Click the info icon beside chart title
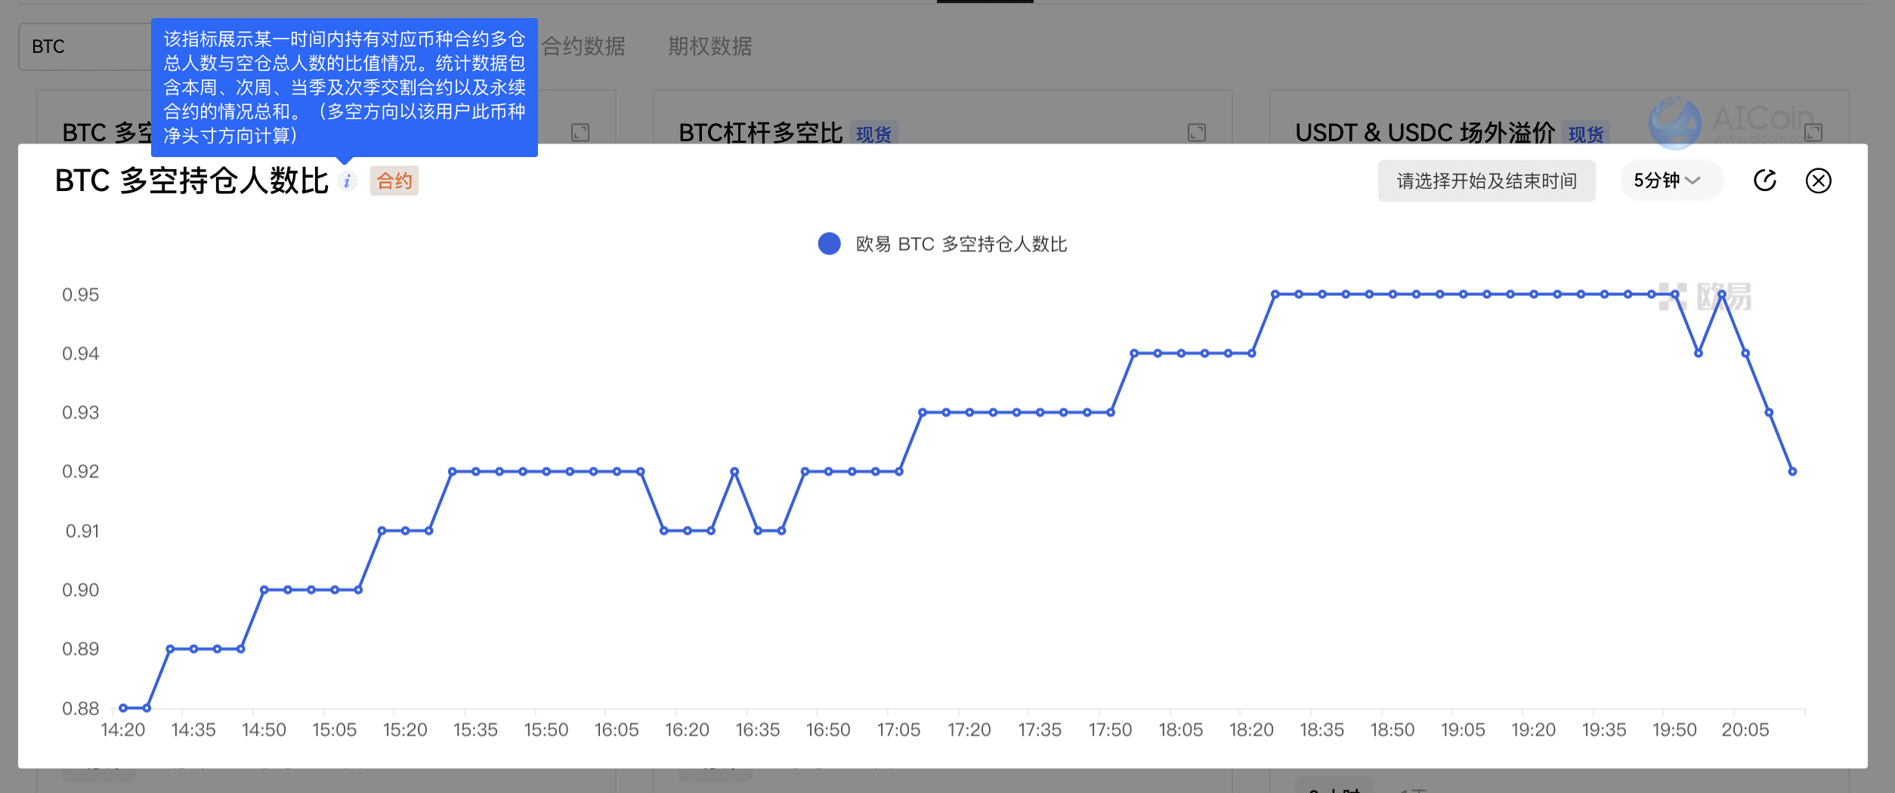1895x793 pixels. click(347, 181)
